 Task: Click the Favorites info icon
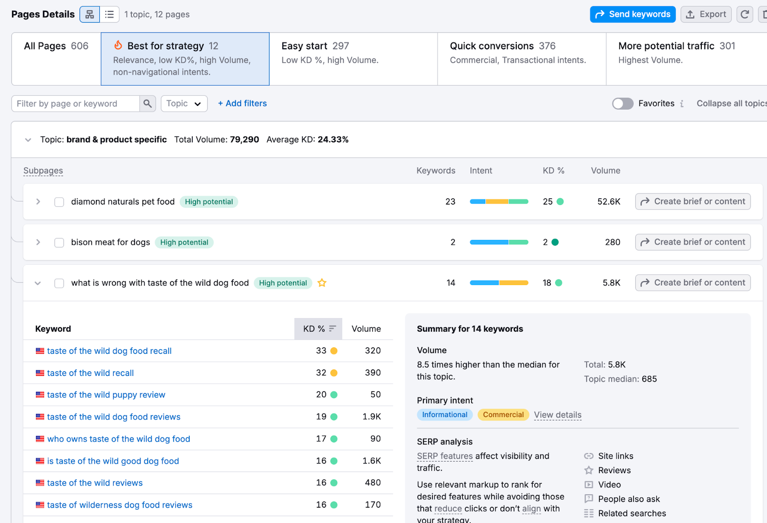pyautogui.click(x=682, y=103)
